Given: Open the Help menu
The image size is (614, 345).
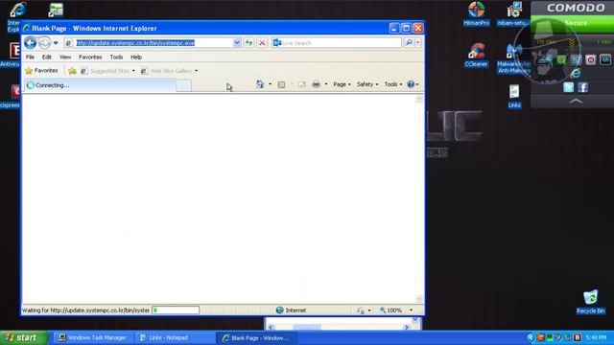Looking at the screenshot, I should [x=136, y=57].
